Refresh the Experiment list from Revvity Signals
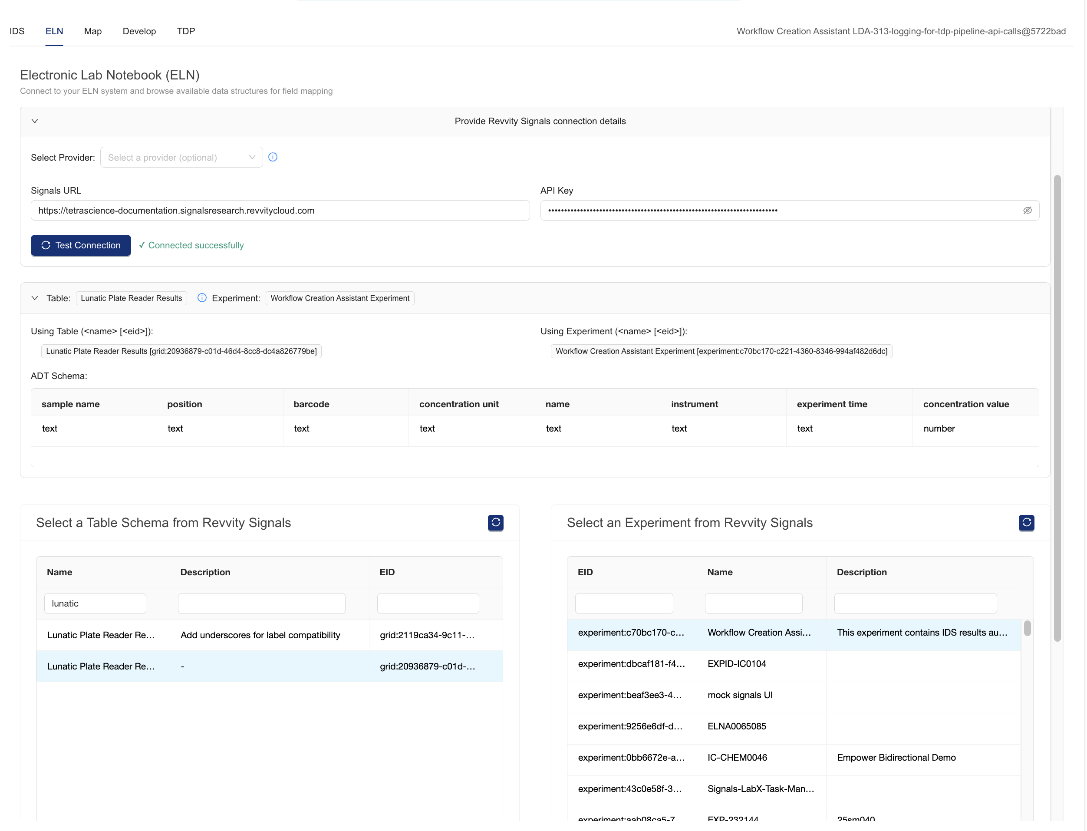This screenshot has height=831, width=1087. 1026,522
